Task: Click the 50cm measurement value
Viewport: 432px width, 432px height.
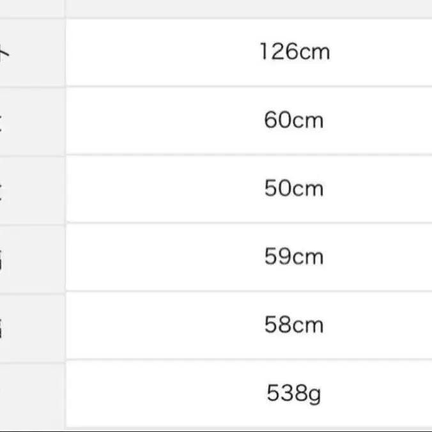Action: pos(294,189)
